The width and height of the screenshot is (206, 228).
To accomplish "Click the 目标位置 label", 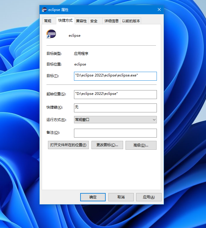I will point(54,64).
